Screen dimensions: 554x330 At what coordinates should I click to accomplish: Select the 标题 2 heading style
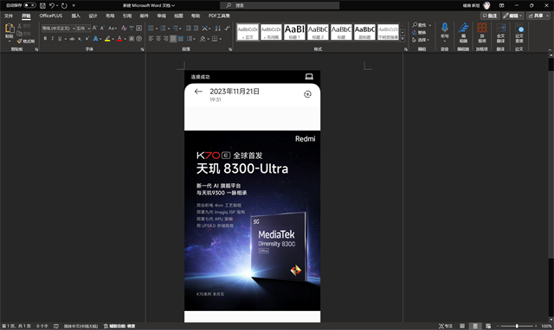click(318, 32)
